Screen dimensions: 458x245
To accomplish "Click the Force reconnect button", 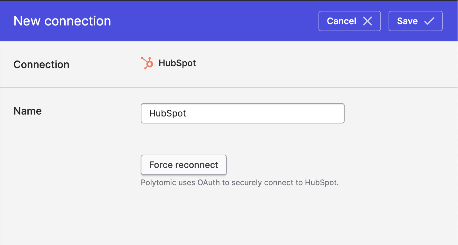I will (183, 165).
